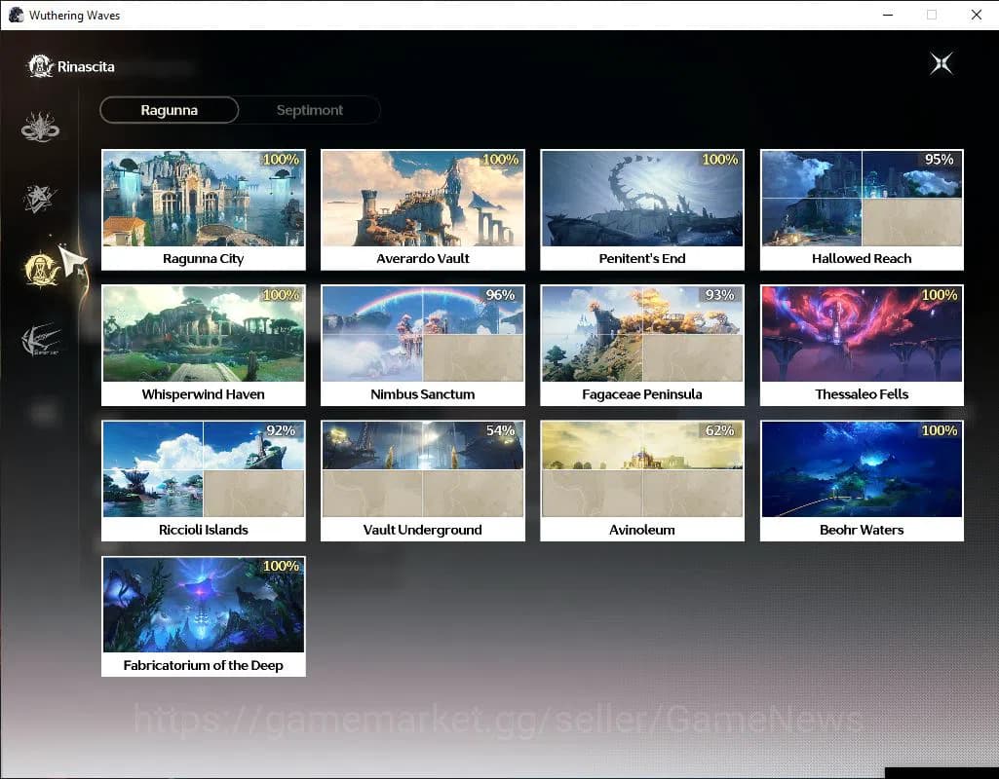
Task: Select the first region emblem in sidebar
Action: pyautogui.click(x=40, y=127)
